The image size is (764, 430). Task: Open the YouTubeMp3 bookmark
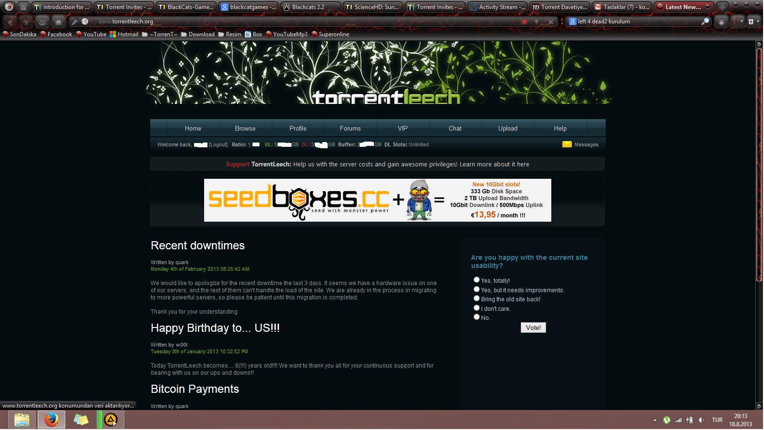pyautogui.click(x=287, y=34)
